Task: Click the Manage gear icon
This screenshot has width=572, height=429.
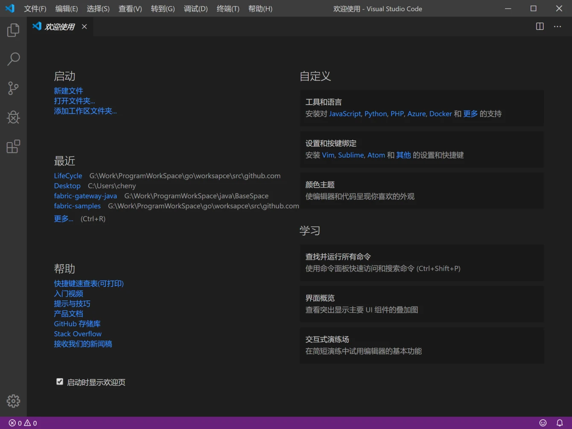Action: click(x=13, y=401)
